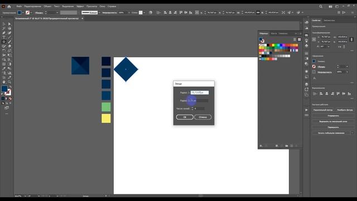The image size is (357, 201).
Task: Set toolbar paint mode to None
Action: point(10,99)
